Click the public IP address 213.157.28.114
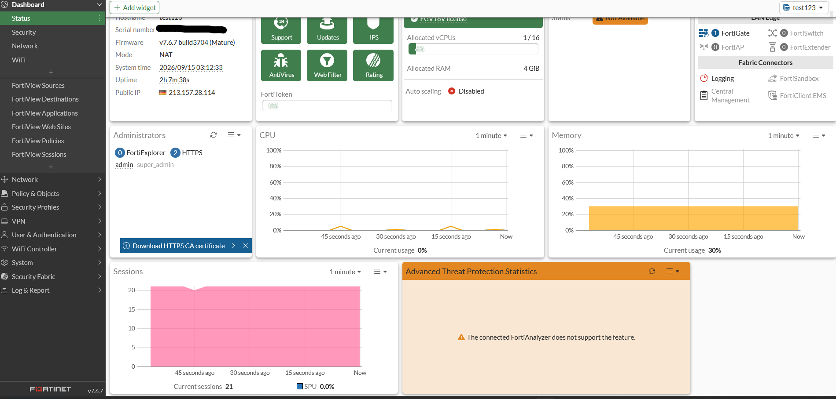The image size is (836, 399). pos(192,93)
